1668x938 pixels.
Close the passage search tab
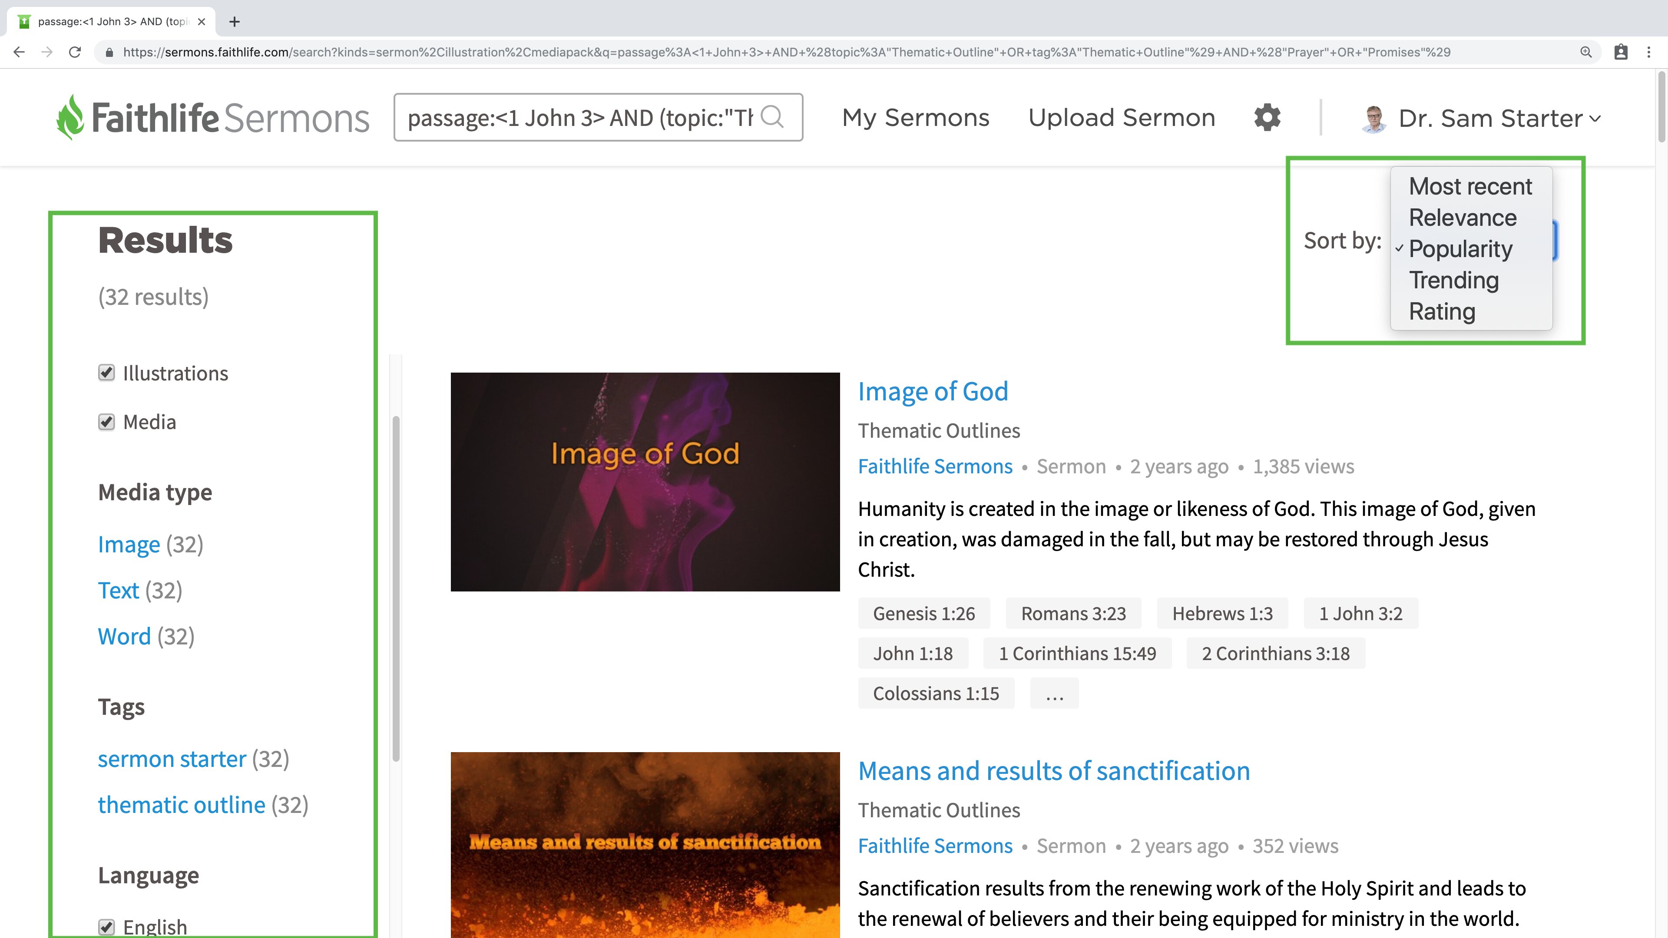pyautogui.click(x=202, y=21)
